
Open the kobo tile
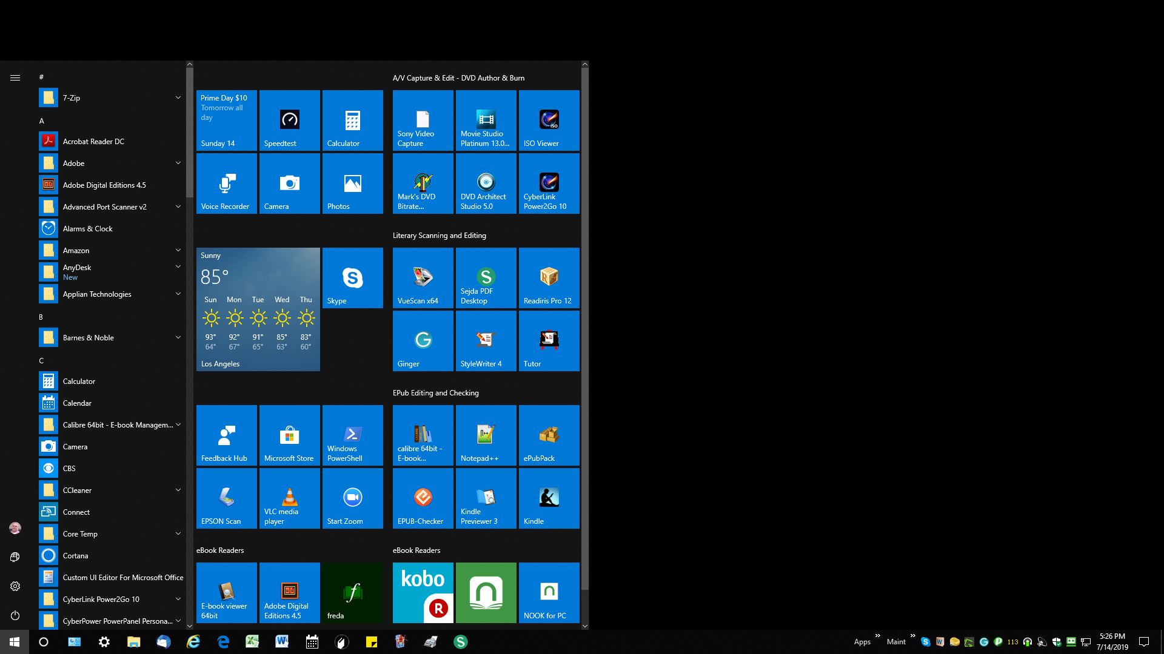pos(423,593)
